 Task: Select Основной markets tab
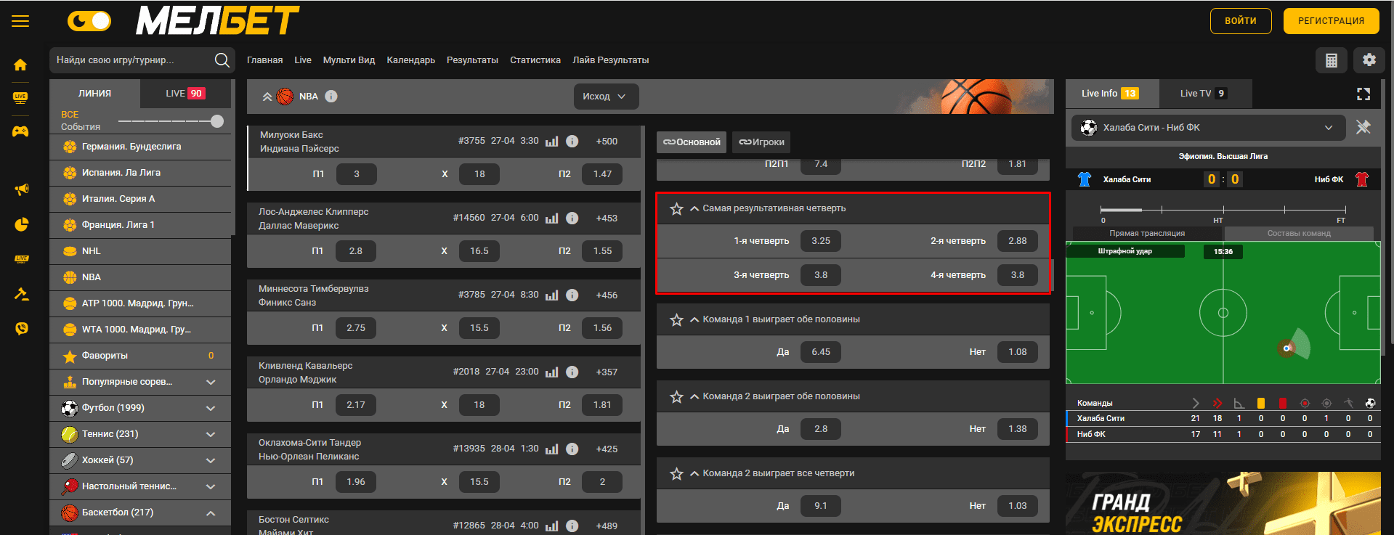point(692,142)
